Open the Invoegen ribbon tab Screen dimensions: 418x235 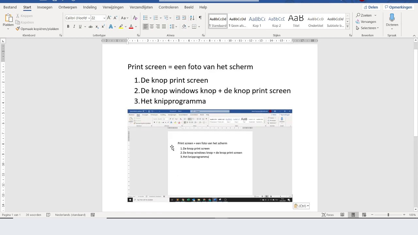[x=45, y=7]
